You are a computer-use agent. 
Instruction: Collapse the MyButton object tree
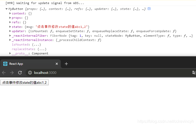tap(7, 9)
